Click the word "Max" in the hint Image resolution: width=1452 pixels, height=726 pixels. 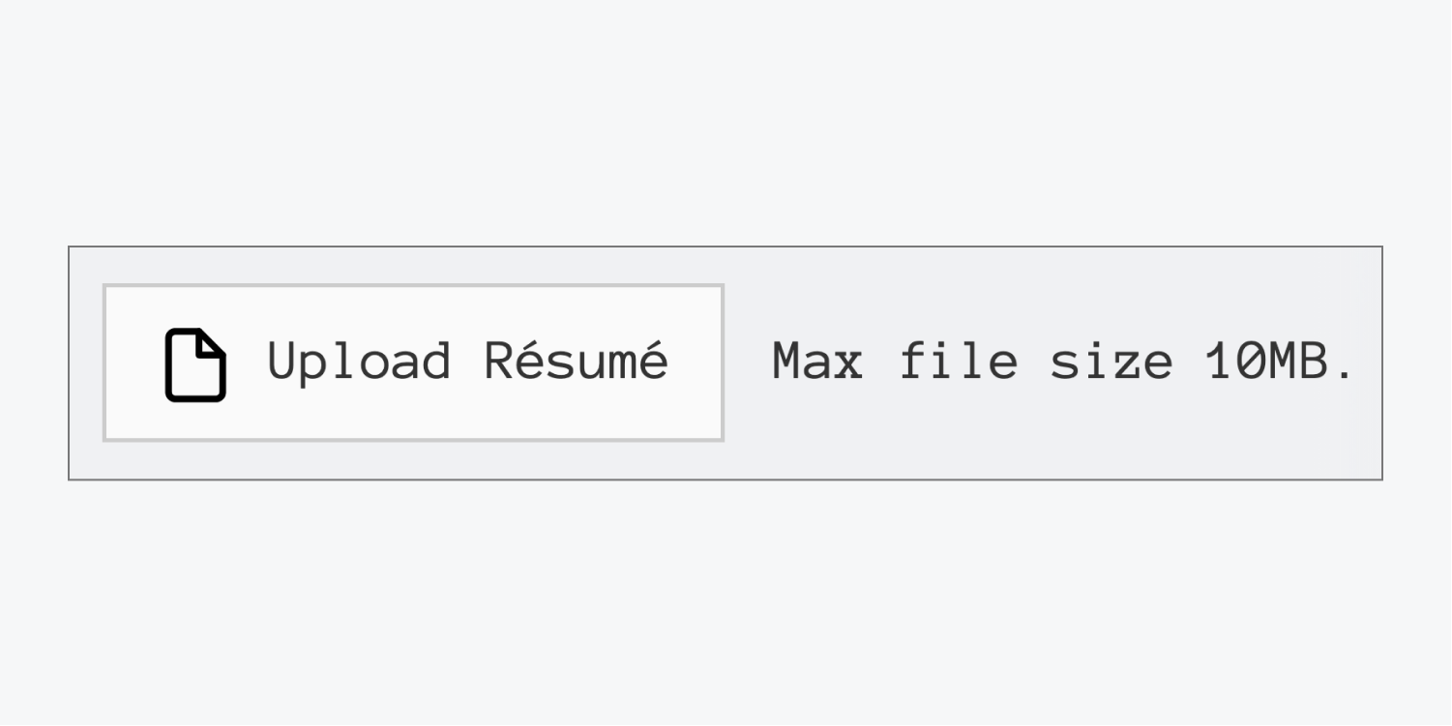click(x=817, y=363)
